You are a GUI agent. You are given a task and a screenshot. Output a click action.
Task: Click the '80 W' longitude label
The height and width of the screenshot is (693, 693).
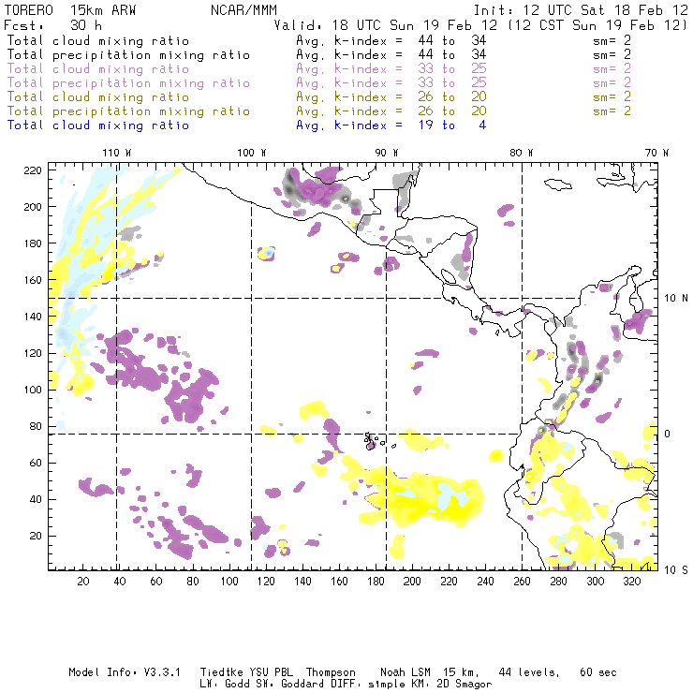[x=521, y=153]
